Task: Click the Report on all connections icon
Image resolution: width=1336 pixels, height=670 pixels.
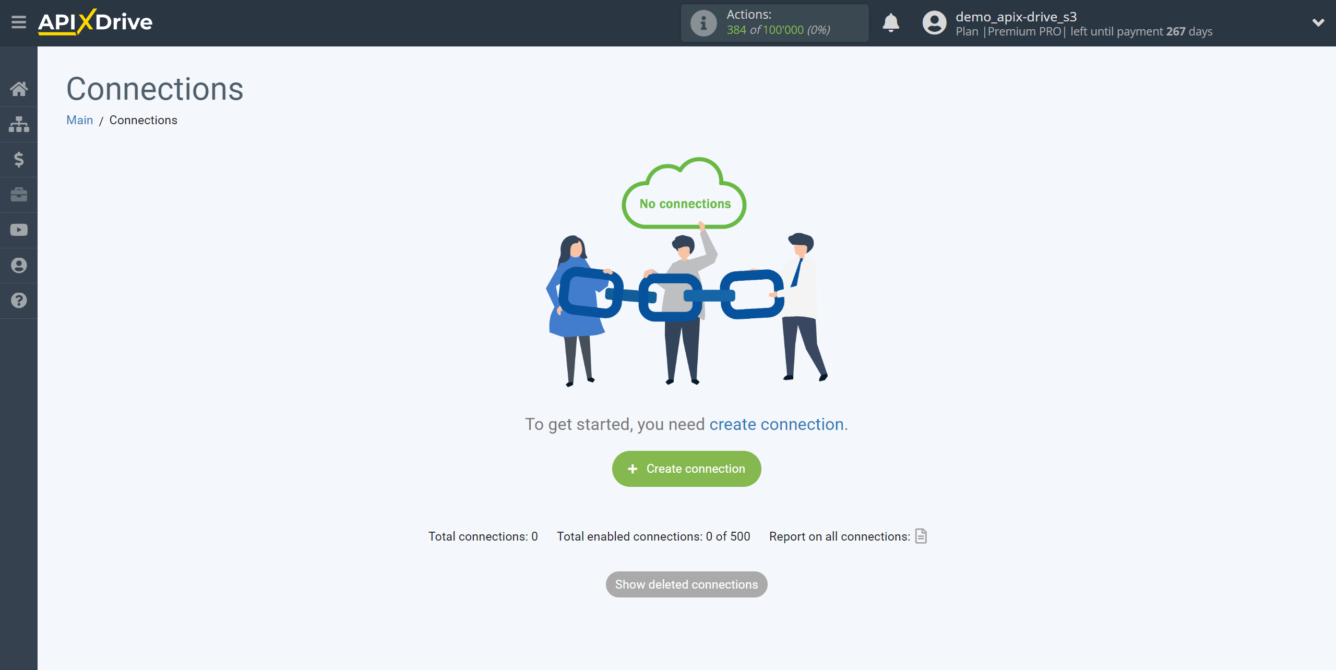Action: click(922, 536)
